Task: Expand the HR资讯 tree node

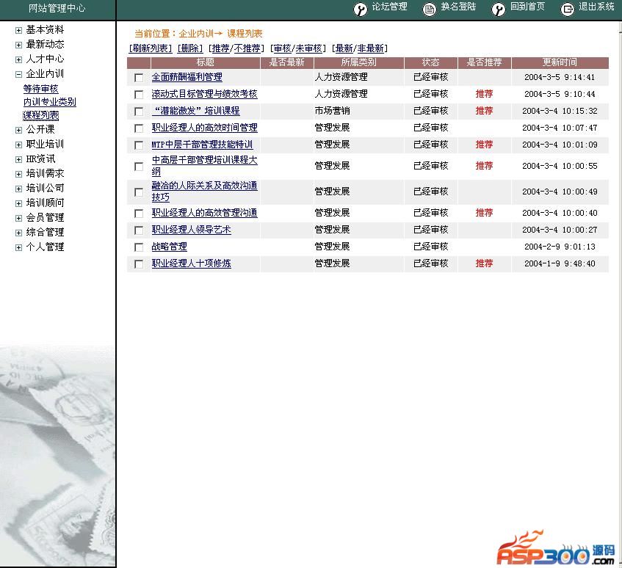Action: tap(18, 159)
